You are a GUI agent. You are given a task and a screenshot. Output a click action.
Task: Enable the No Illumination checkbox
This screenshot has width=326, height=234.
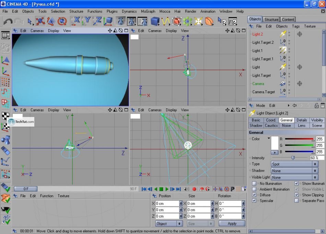[254, 184]
